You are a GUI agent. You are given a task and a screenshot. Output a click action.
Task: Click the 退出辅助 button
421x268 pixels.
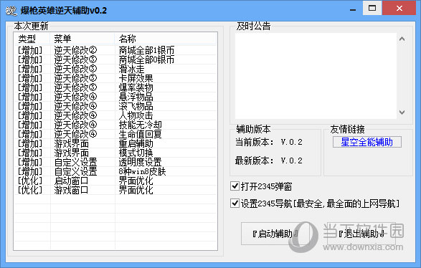[361, 234]
